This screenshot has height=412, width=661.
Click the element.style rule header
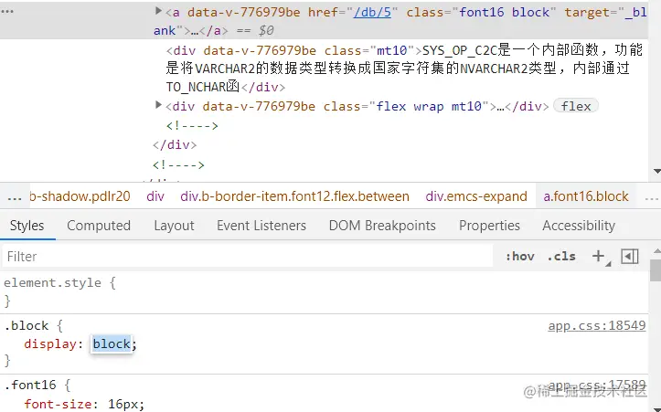pos(59,282)
